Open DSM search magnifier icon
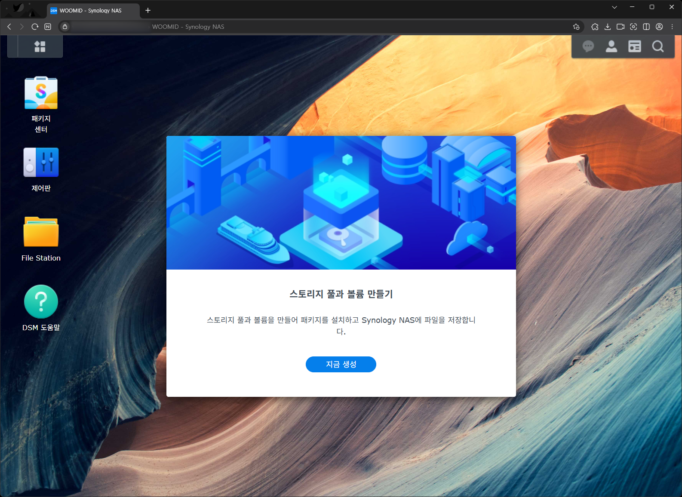Image resolution: width=682 pixels, height=497 pixels. click(658, 46)
